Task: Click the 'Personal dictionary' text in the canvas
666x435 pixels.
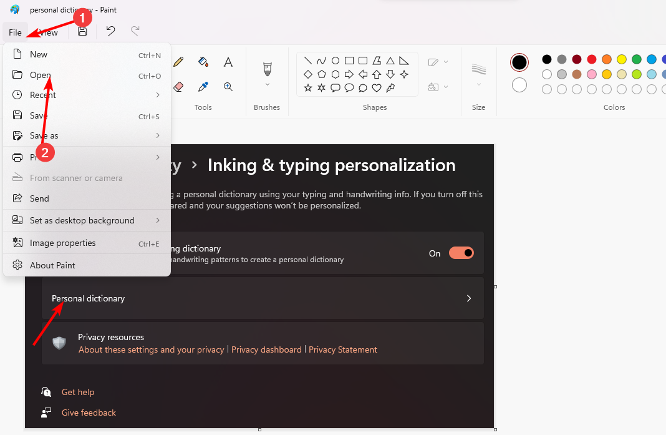Action: tap(88, 298)
